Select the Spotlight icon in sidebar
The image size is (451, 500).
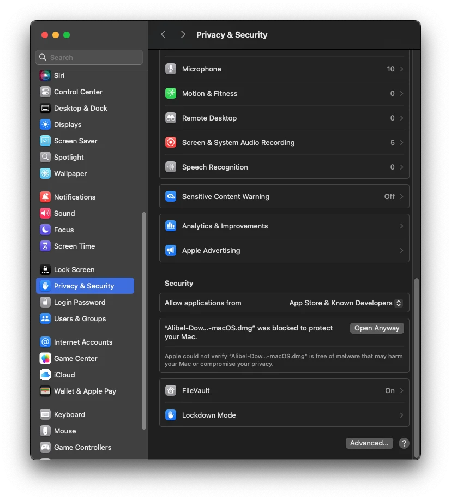(45, 157)
